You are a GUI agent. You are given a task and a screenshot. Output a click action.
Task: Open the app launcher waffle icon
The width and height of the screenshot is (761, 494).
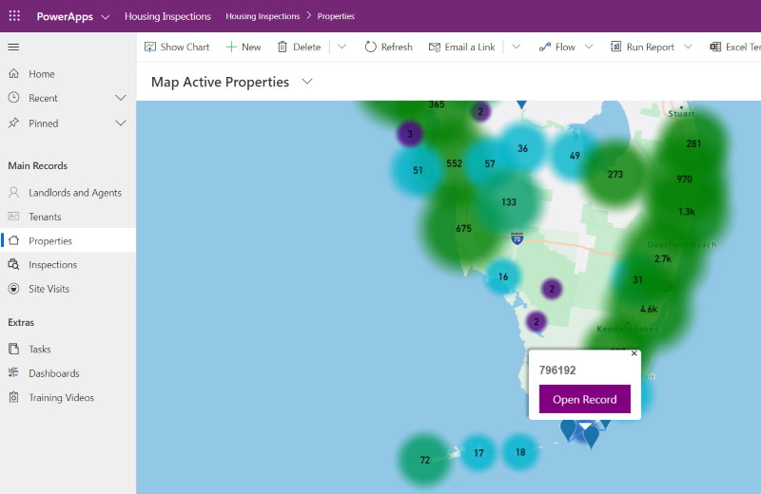(x=14, y=16)
